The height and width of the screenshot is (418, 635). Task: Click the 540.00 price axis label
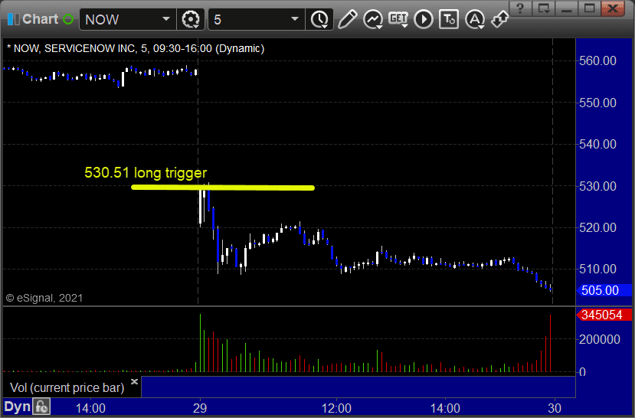tap(597, 145)
